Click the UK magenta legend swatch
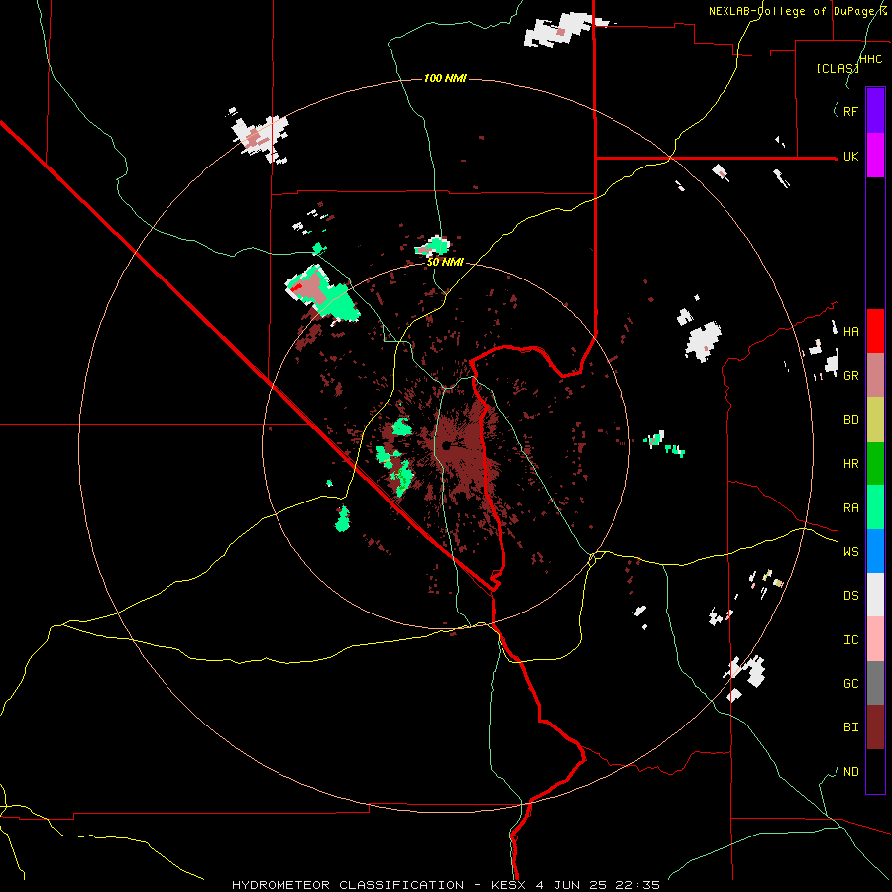Screen dimensions: 892x892 [875, 155]
